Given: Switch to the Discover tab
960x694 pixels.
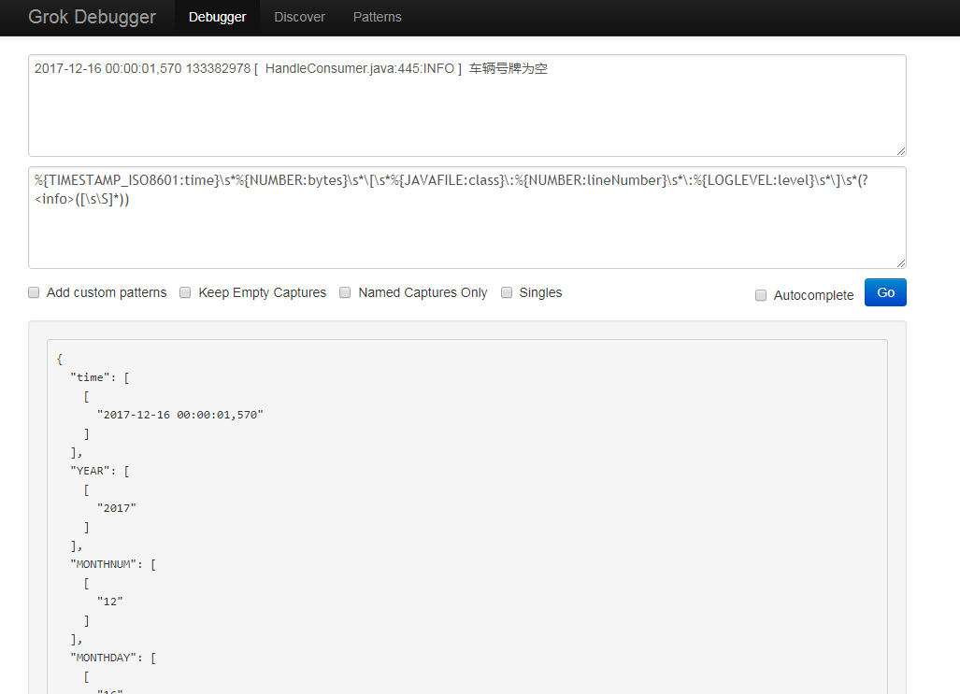Looking at the screenshot, I should [299, 17].
